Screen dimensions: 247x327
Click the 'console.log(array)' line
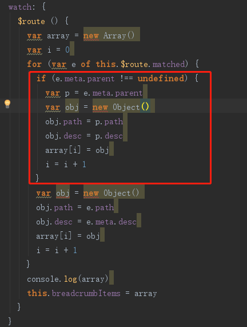[67, 279]
